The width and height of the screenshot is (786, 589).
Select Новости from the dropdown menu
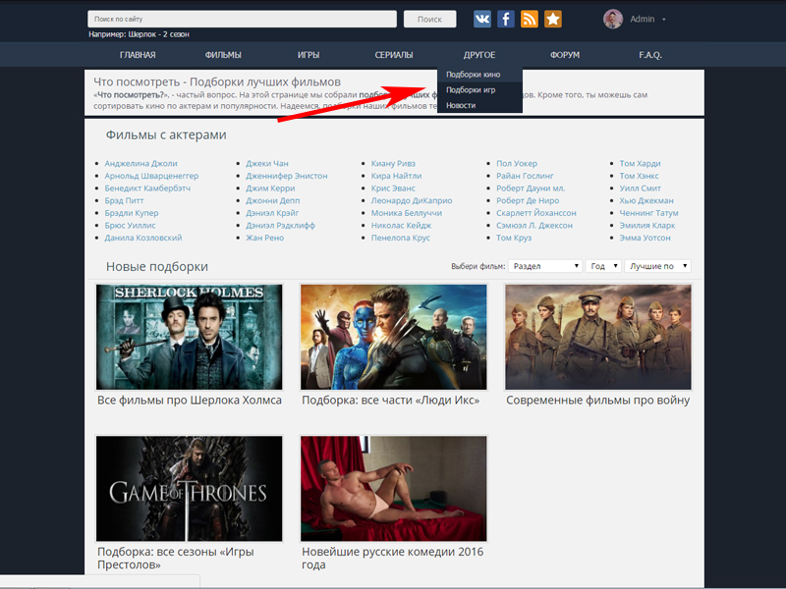pos(479,105)
